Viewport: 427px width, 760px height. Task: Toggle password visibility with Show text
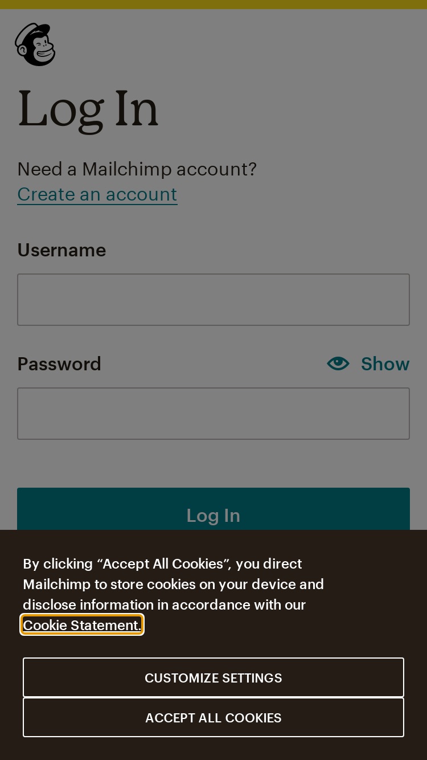click(385, 363)
